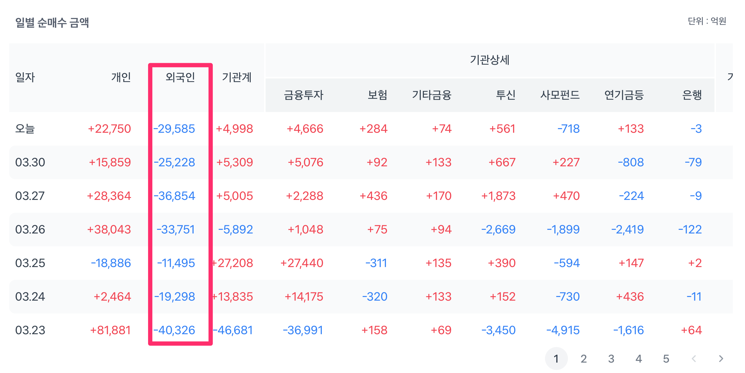
Task: Click the 외국인 column header
Action: point(180,77)
